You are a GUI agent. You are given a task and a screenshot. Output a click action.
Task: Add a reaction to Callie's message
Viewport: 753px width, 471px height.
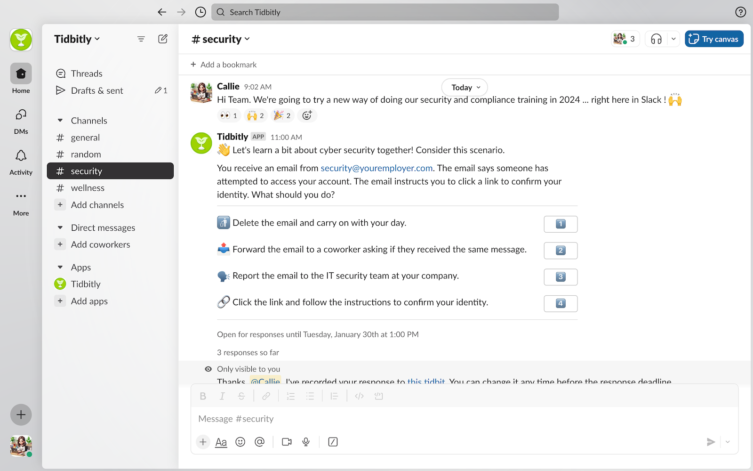[x=307, y=115]
